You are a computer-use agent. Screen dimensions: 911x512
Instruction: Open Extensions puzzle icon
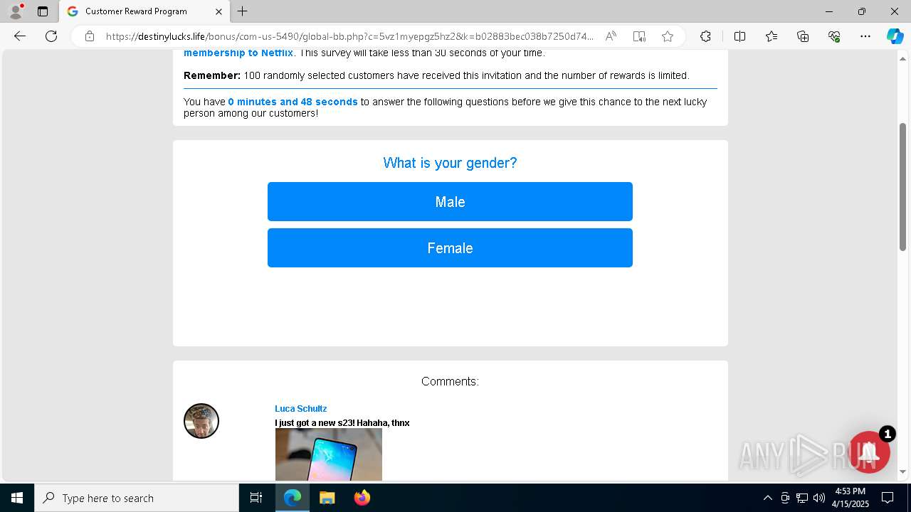(705, 36)
